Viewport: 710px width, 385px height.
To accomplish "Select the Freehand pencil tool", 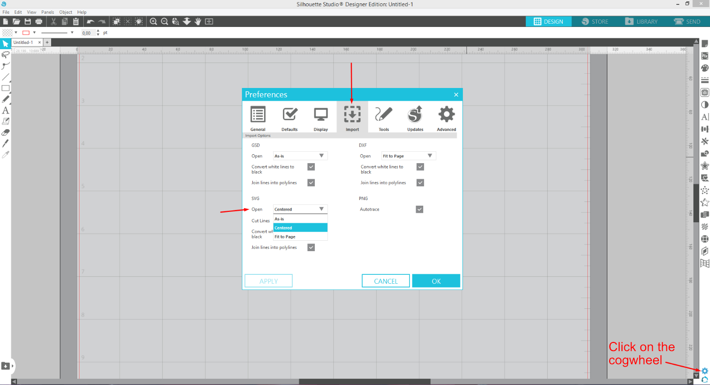I will (x=6, y=99).
